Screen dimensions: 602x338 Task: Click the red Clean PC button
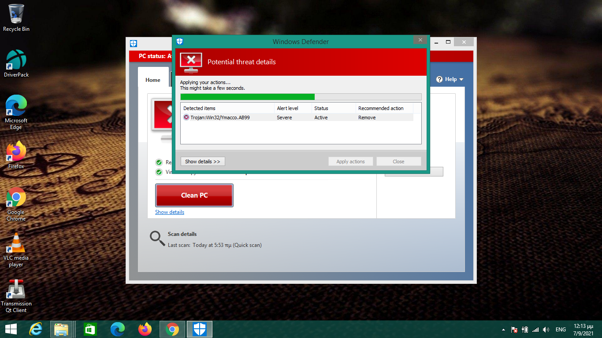[194, 195]
